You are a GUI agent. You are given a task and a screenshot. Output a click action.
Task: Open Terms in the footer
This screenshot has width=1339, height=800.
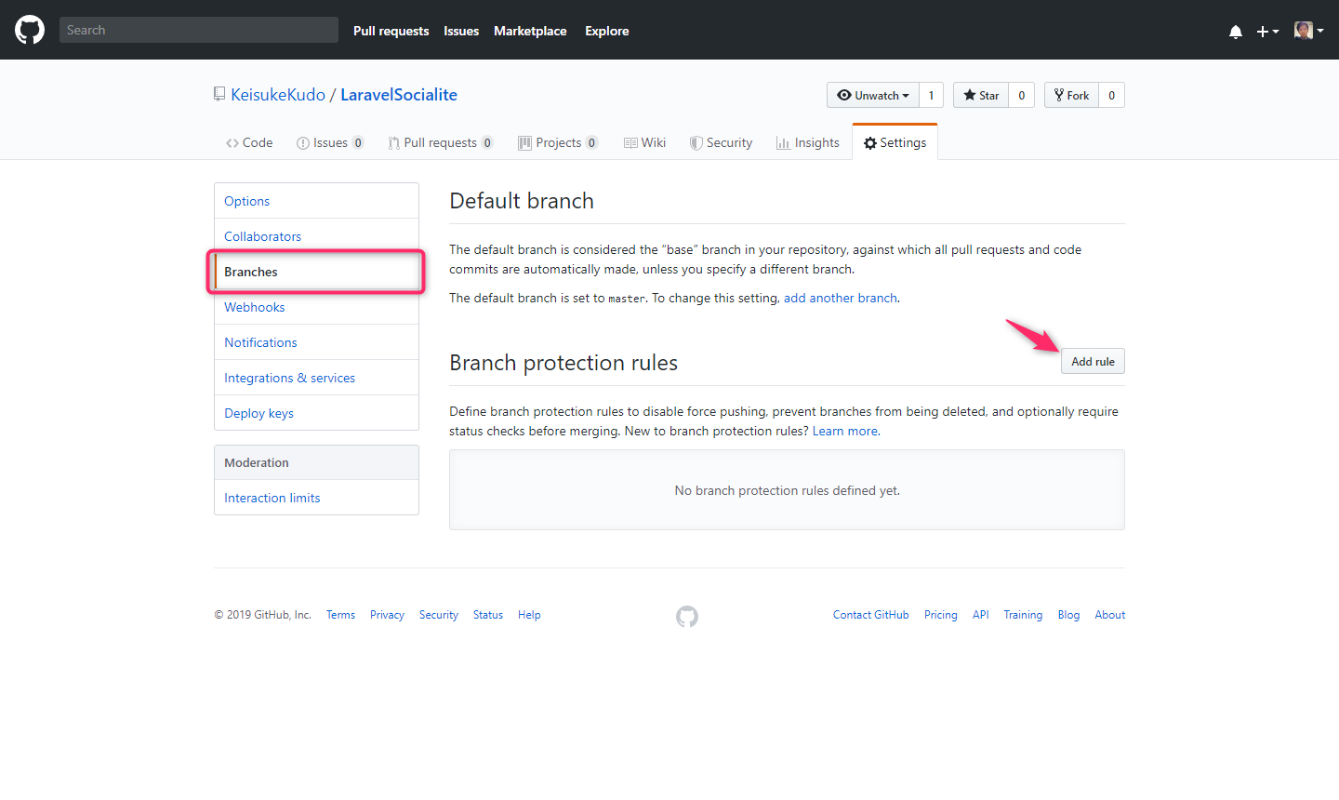tap(340, 615)
